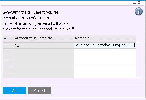Cancel the authorization request
This screenshot has width=146, height=100.
coord(40,91)
